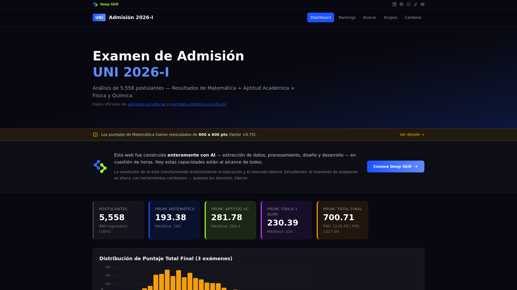Click the 'Examen de Admisión' heading

pyautogui.click(x=168, y=56)
